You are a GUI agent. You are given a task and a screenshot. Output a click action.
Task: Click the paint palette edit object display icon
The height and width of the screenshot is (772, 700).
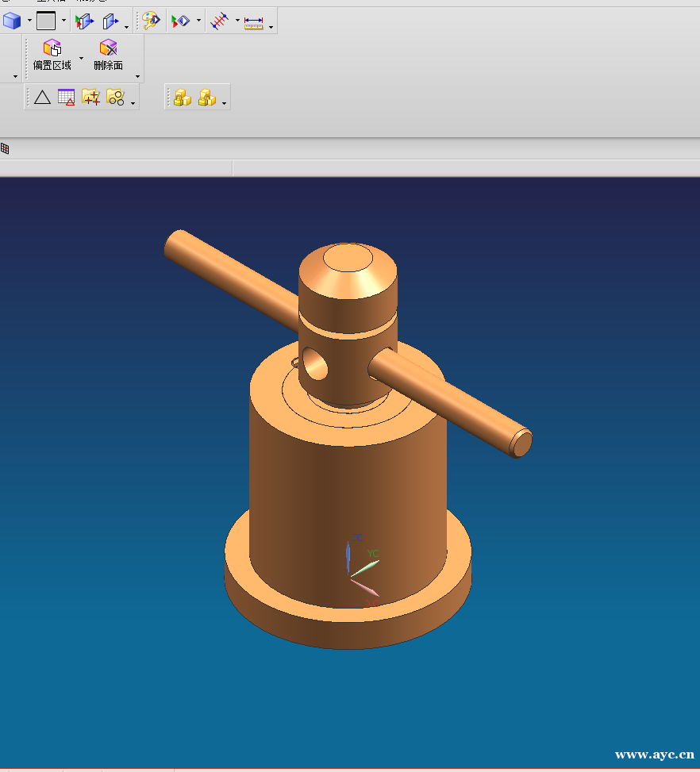point(151,21)
